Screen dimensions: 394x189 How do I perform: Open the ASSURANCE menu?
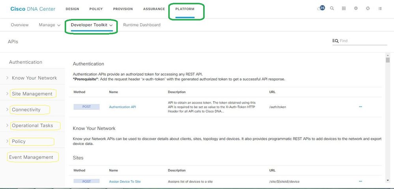154,9
